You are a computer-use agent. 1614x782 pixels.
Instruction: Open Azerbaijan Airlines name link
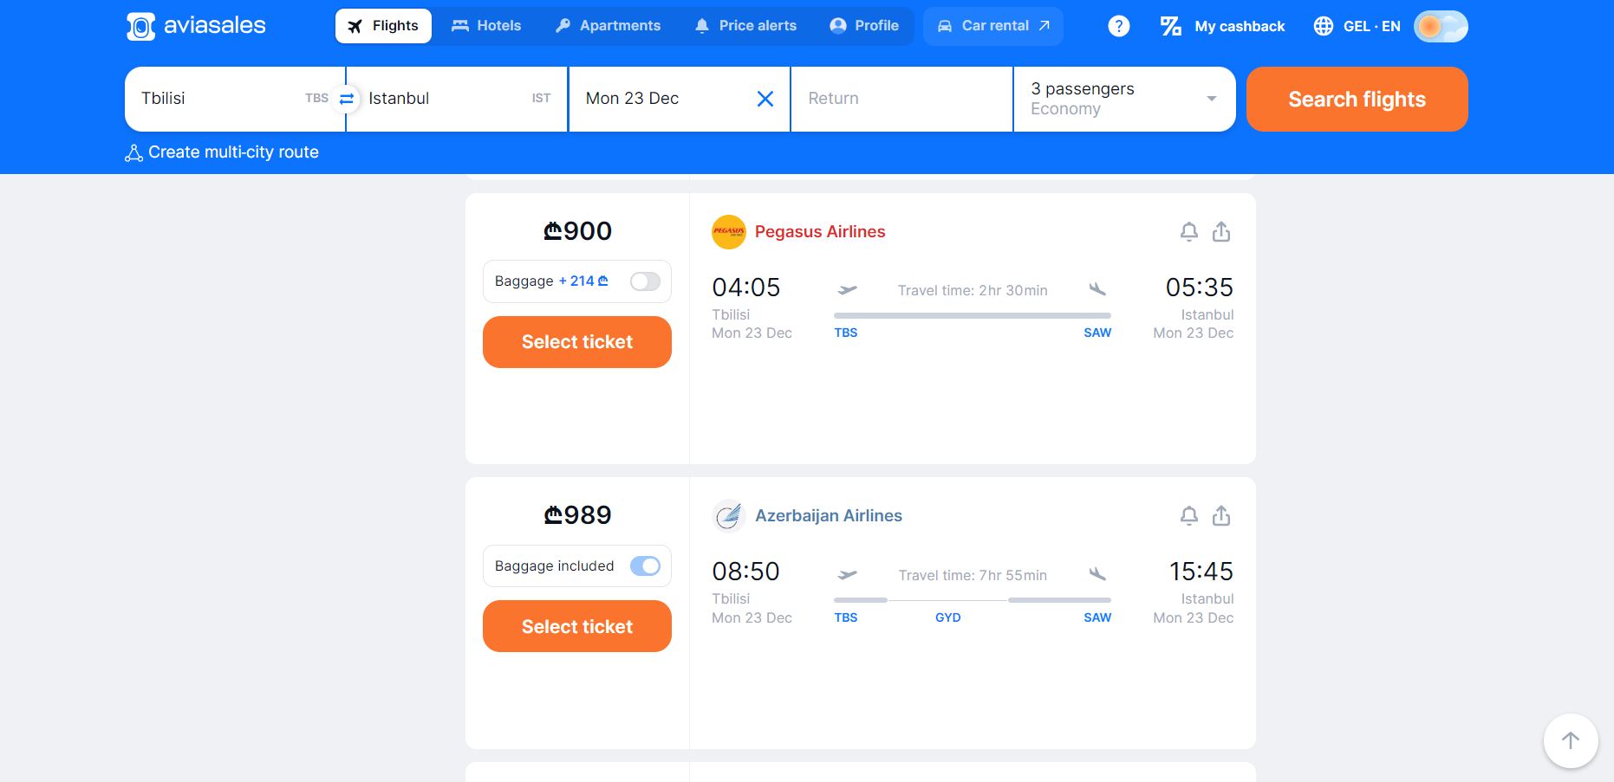coord(829,516)
